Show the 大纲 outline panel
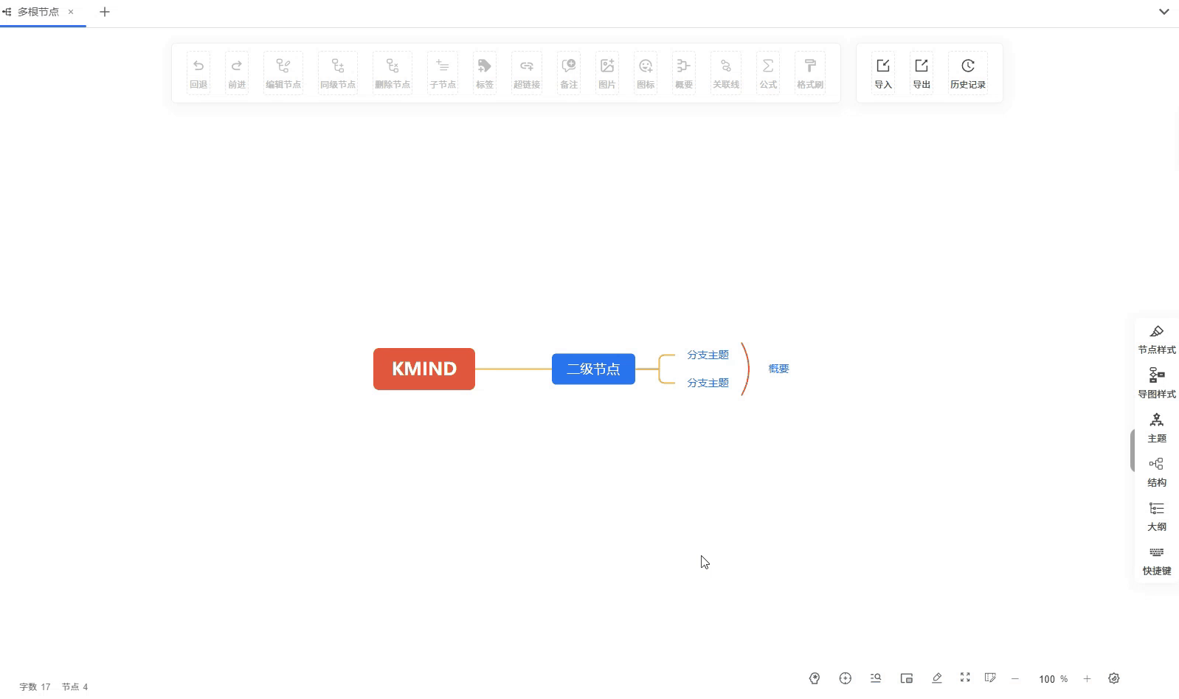 (1157, 517)
